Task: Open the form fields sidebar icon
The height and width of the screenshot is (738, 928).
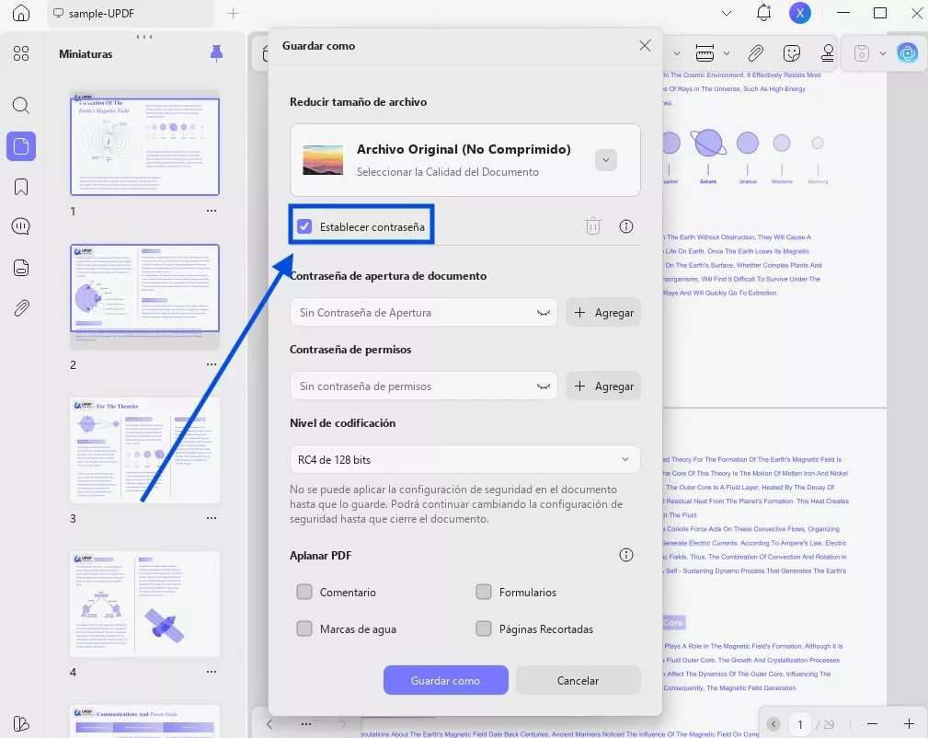Action: tap(21, 268)
